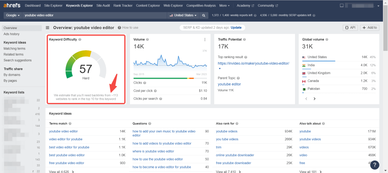Open the hamburger menu beside Overview title
The image size is (388, 173).
click(47, 28)
